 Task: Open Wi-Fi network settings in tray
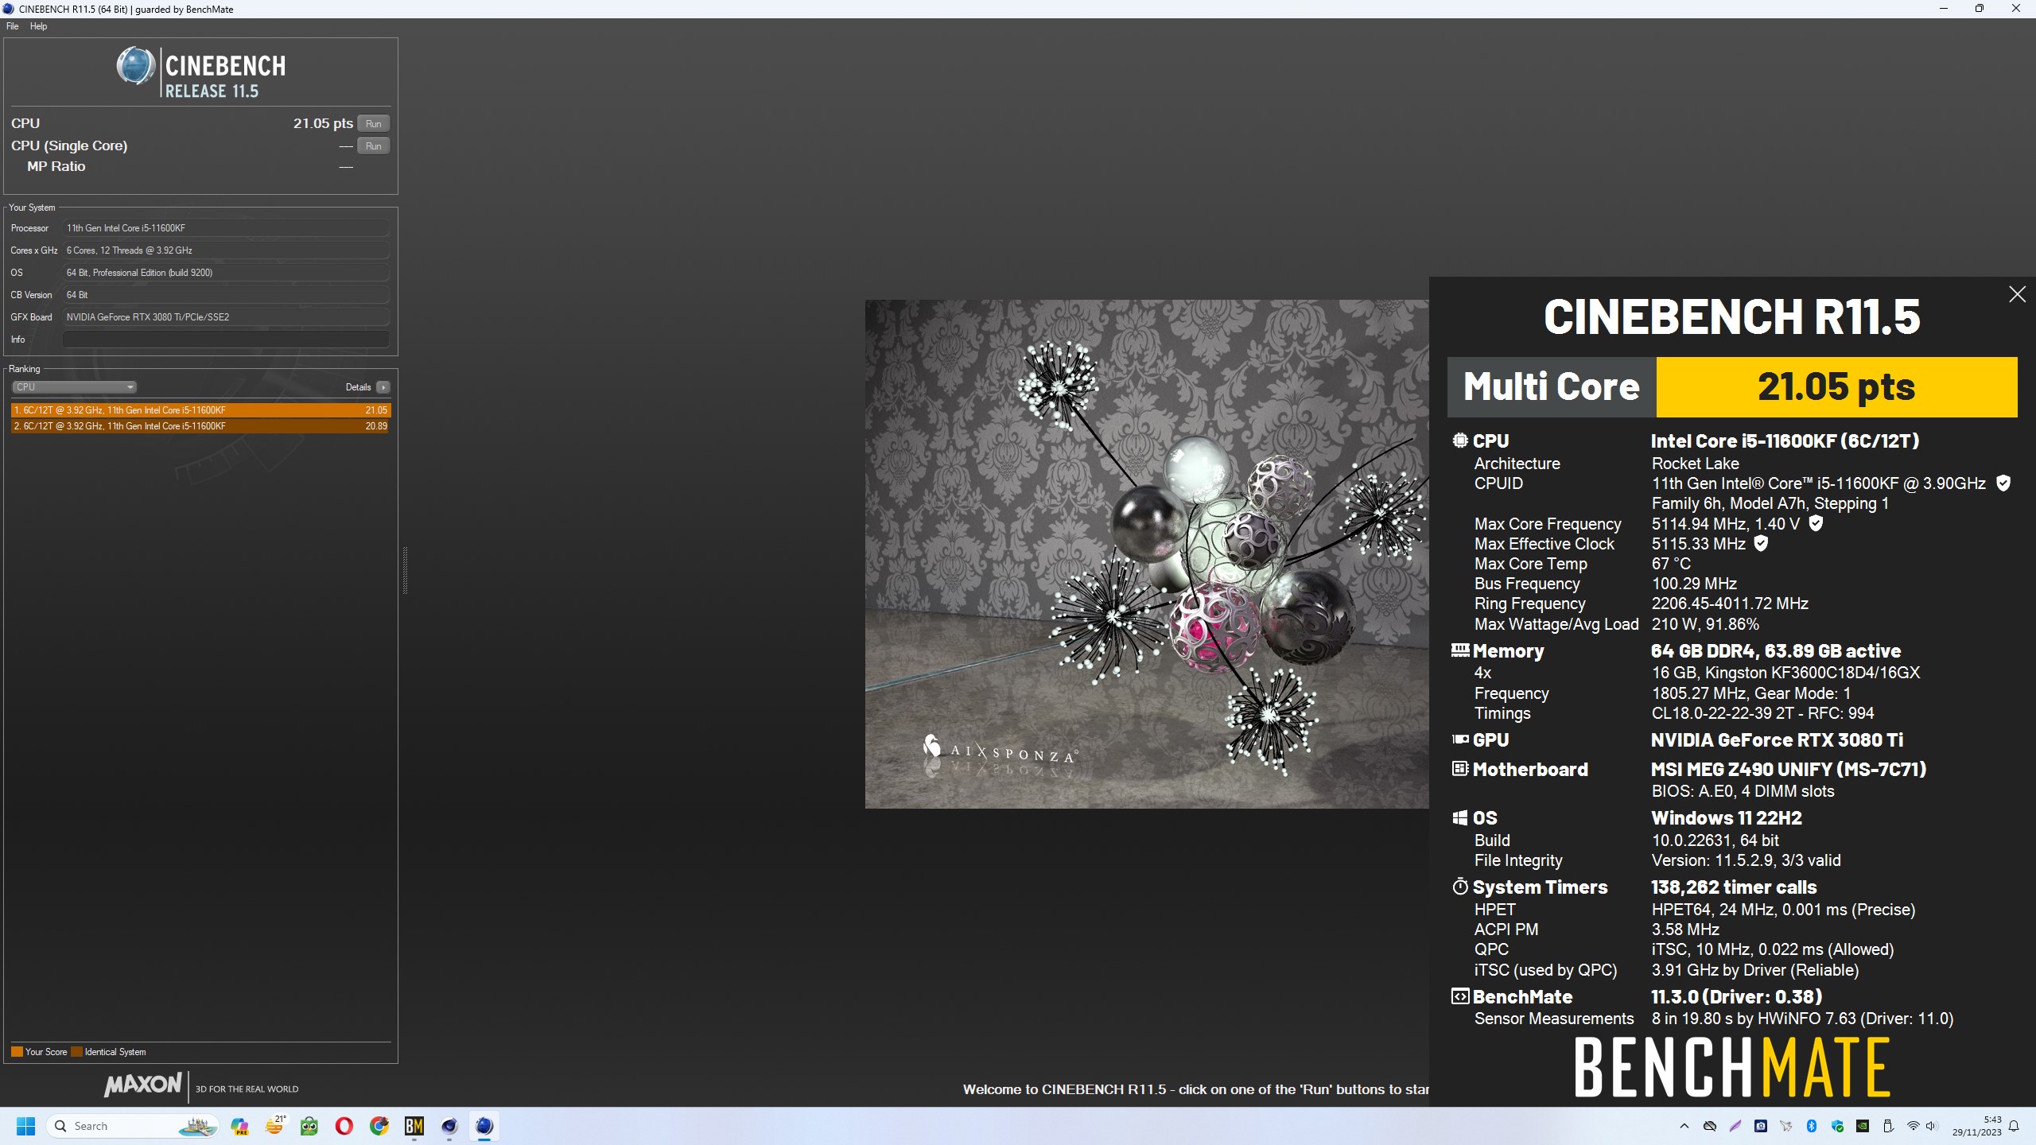pos(1913,1126)
